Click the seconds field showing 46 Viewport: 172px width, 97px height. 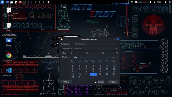click(x=104, y=53)
